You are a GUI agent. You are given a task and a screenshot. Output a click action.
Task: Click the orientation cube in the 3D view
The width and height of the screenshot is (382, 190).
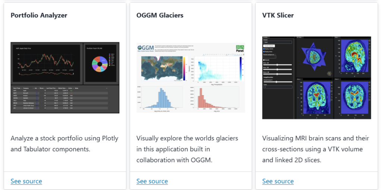(x=328, y=73)
